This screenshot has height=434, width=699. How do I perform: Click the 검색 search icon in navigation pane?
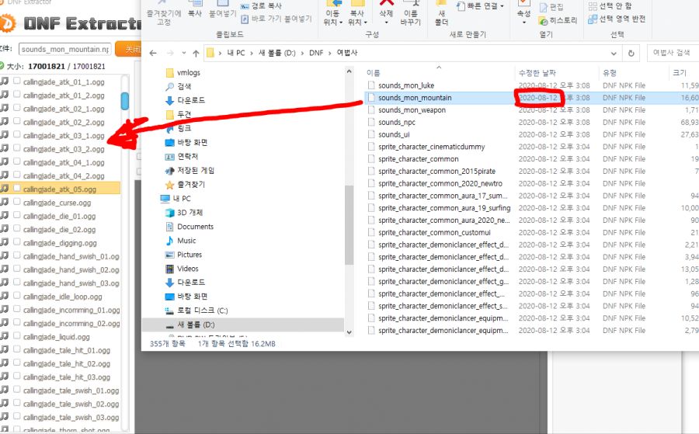pyautogui.click(x=170, y=86)
